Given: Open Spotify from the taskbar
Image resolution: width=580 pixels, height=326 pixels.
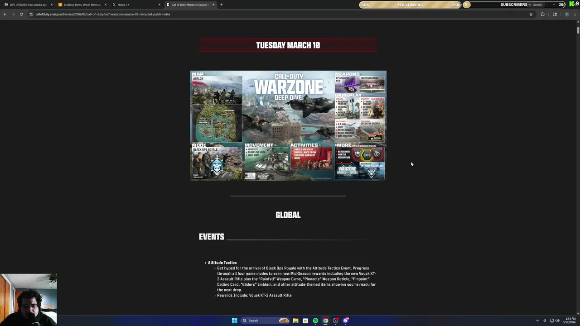Looking at the screenshot, I should click(315, 321).
